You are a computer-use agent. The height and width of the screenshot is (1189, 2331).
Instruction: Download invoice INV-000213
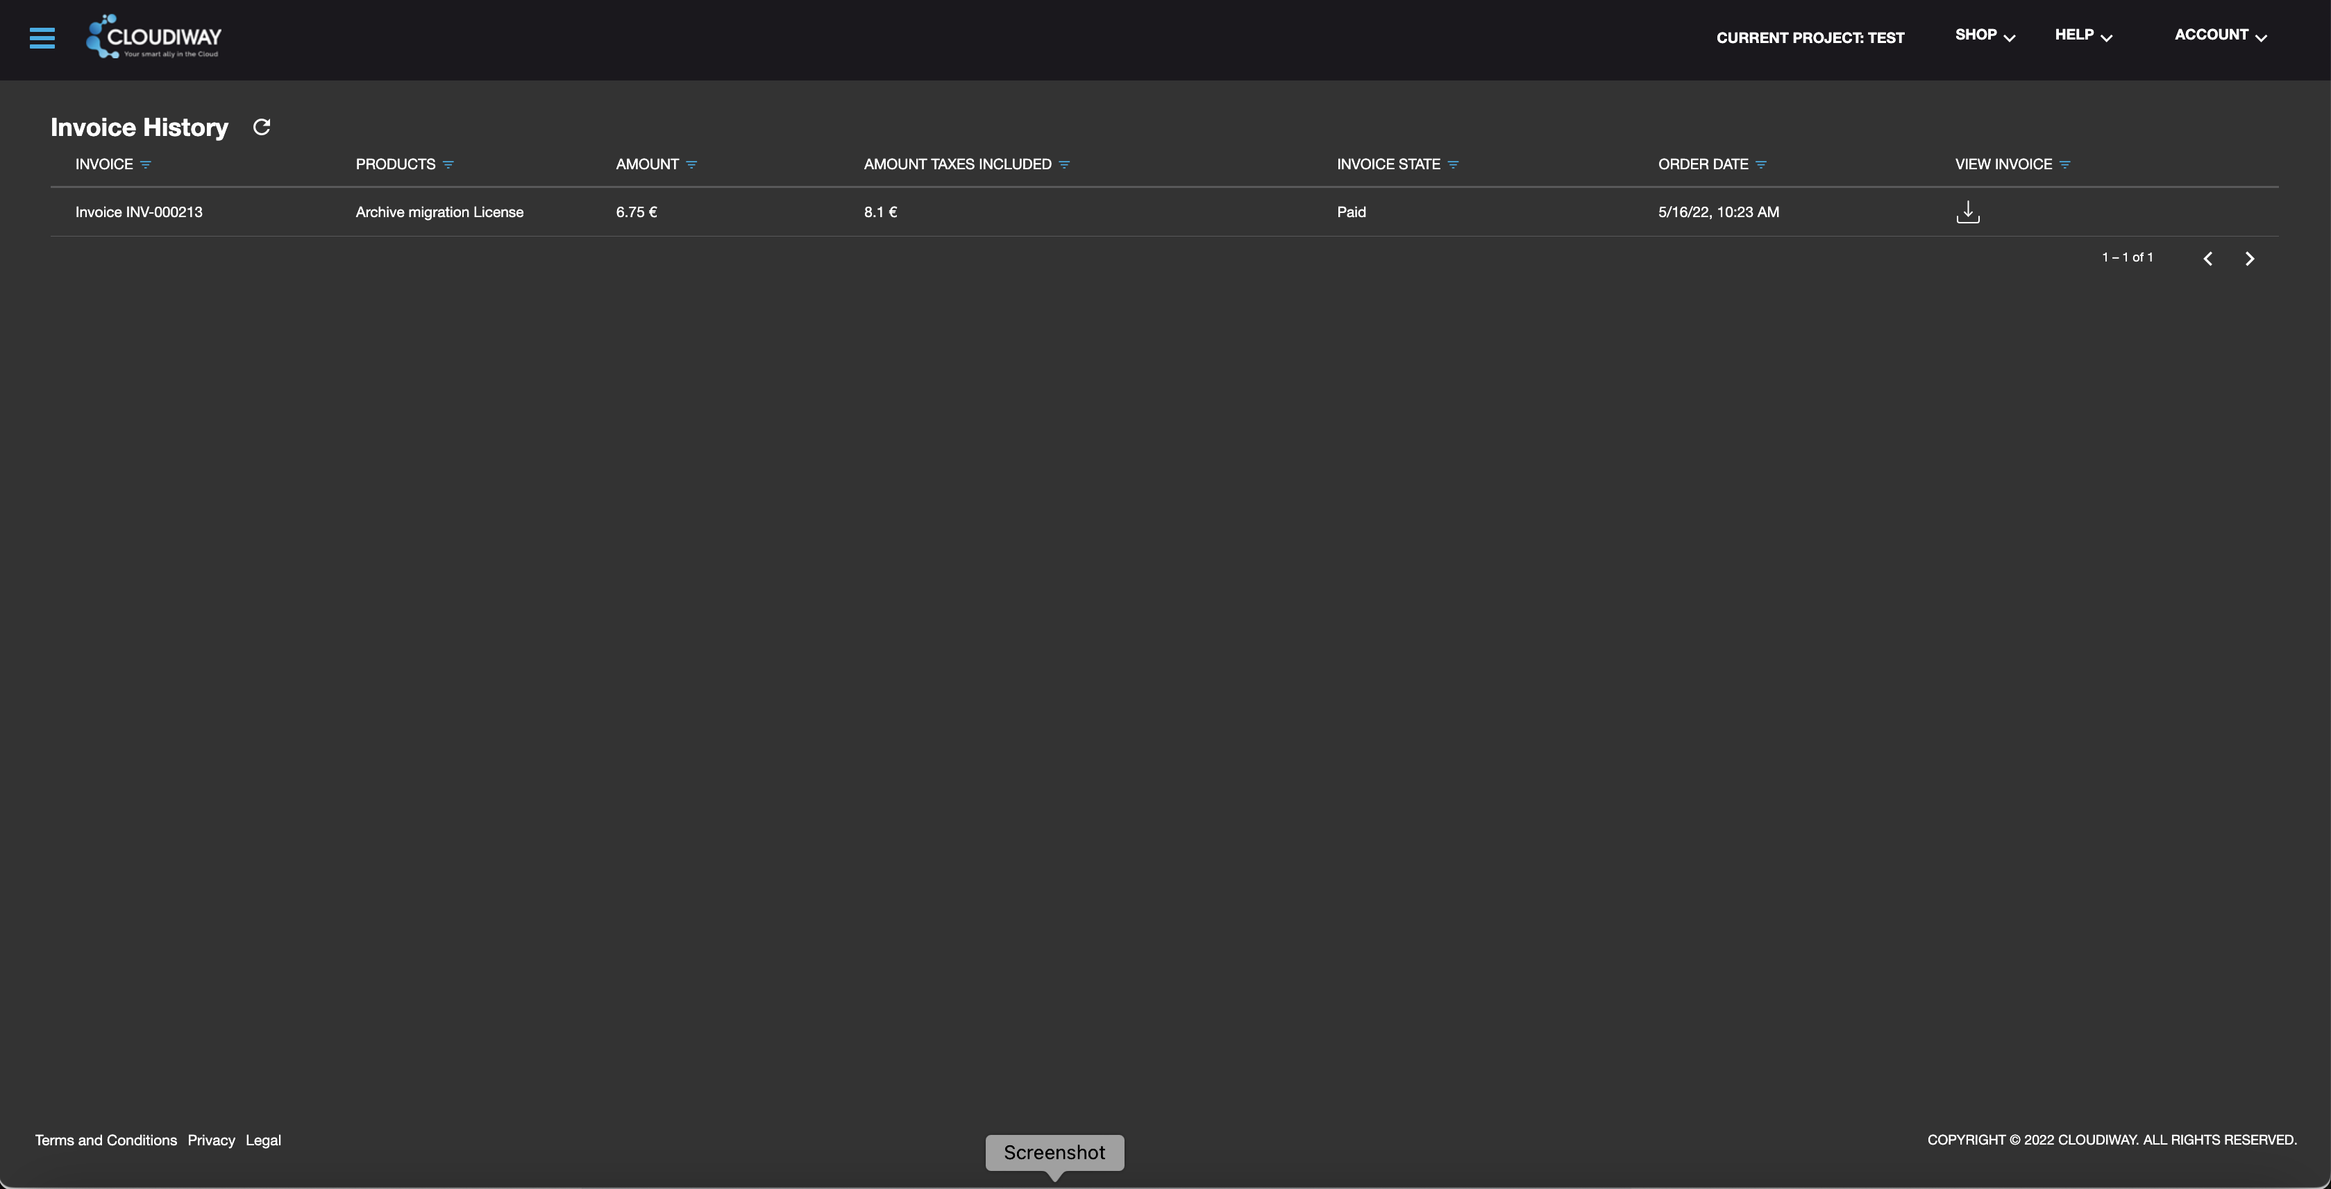pos(1967,212)
